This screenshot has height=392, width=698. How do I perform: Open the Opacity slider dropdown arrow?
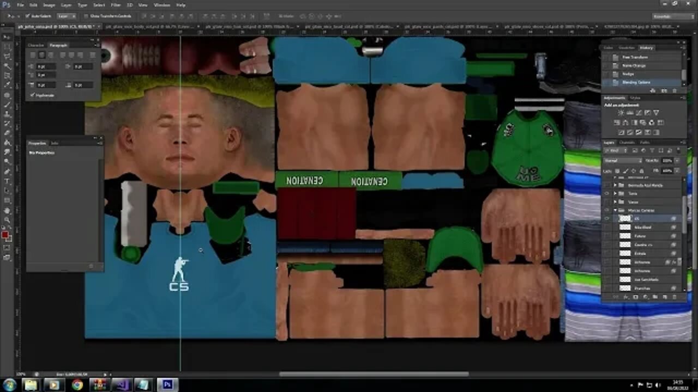678,161
